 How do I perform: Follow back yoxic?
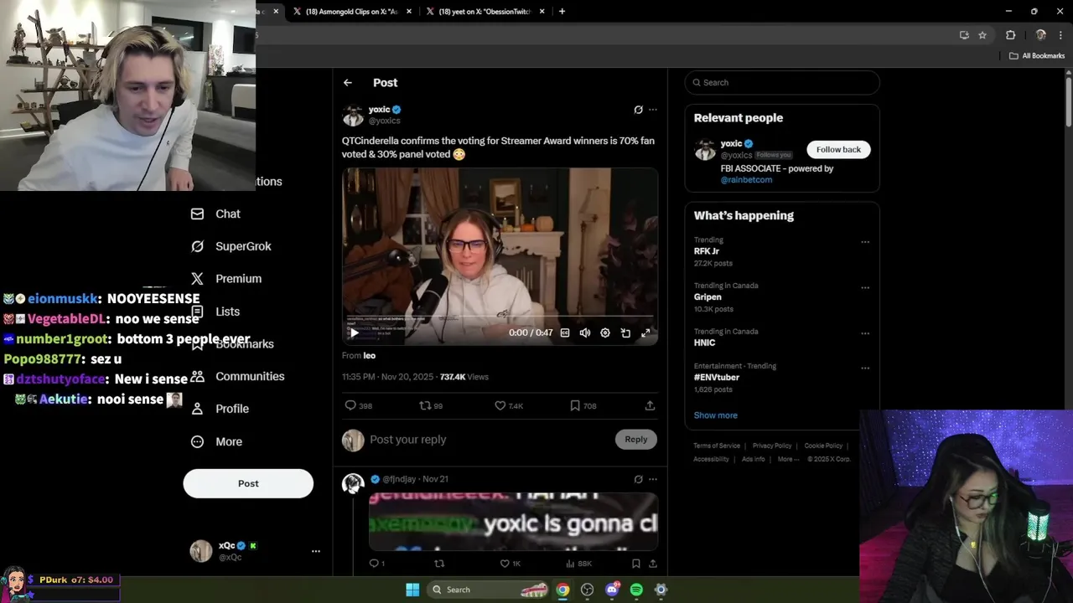pos(838,149)
